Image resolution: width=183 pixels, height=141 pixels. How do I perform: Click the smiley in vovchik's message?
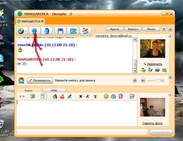pyautogui.click(x=20, y=50)
